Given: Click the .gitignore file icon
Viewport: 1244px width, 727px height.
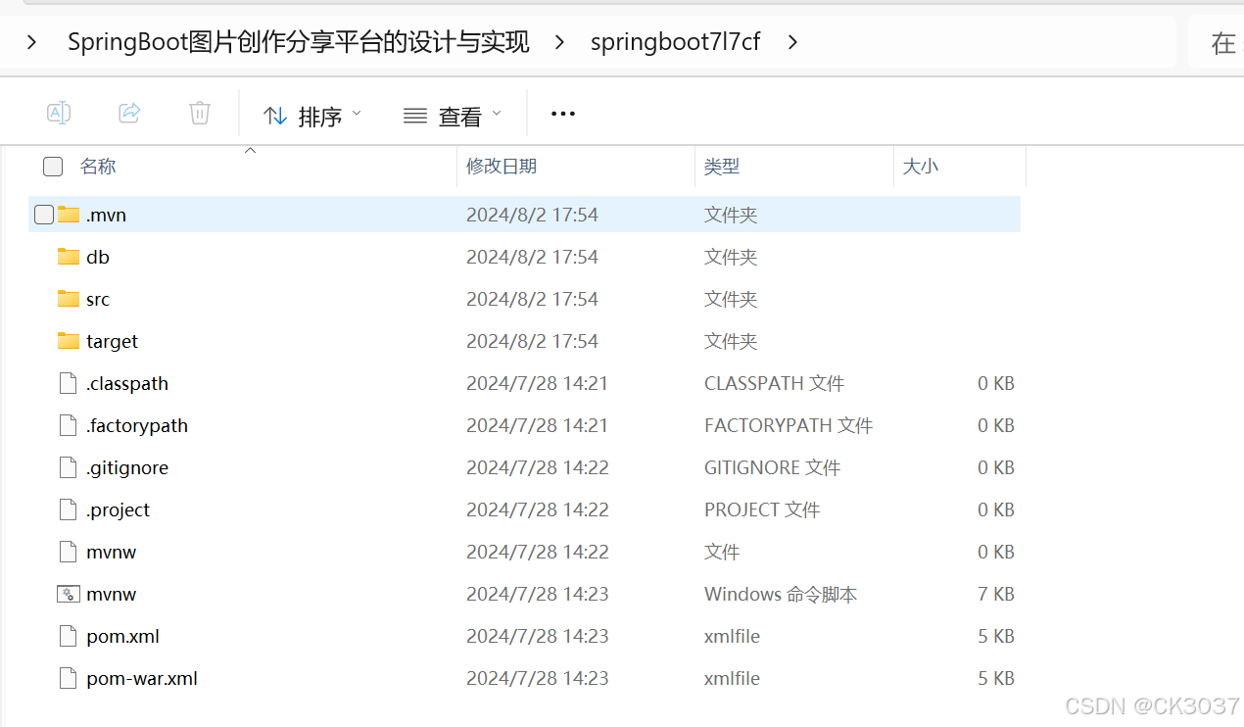Looking at the screenshot, I should 68,467.
